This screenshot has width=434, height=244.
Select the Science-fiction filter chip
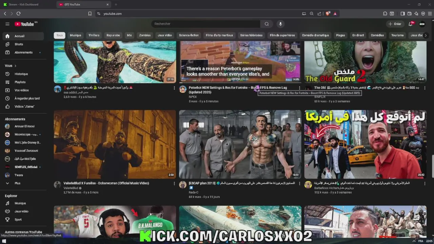click(189, 35)
